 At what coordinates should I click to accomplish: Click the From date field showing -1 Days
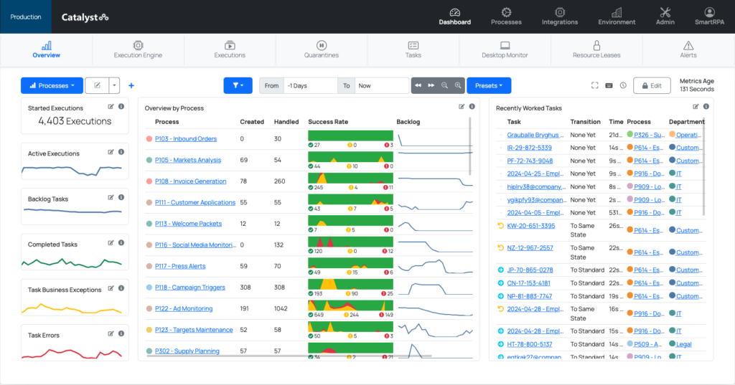point(309,85)
